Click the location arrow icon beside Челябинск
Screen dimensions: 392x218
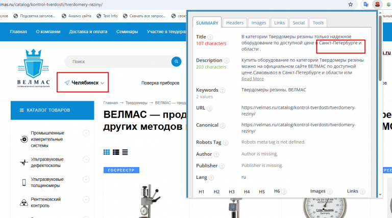(67, 83)
